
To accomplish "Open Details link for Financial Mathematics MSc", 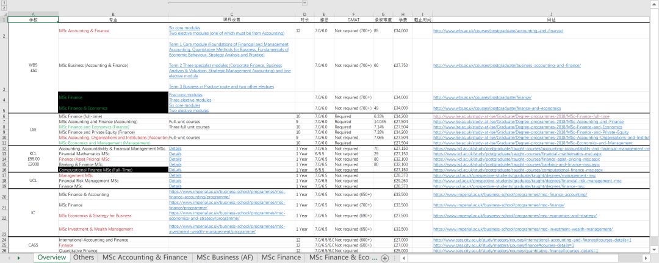I will coord(175,154).
